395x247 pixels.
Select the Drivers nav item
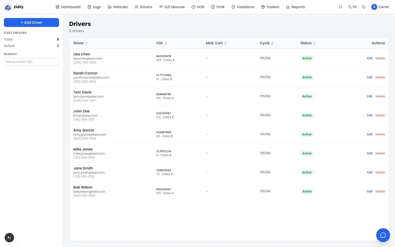click(143, 7)
